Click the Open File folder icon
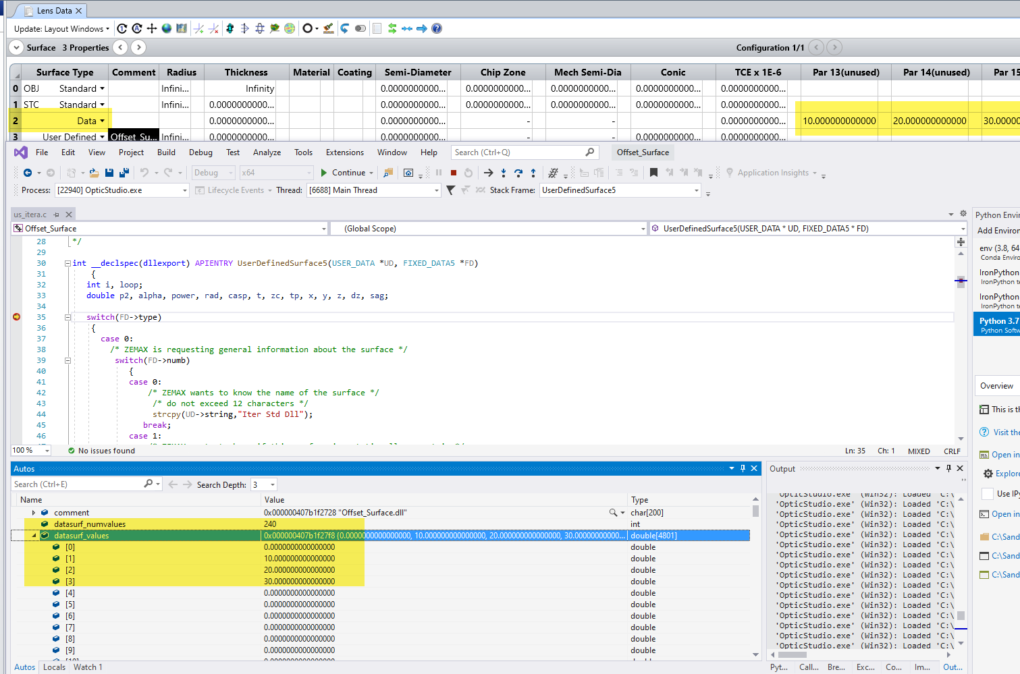The width and height of the screenshot is (1020, 674). click(95, 173)
